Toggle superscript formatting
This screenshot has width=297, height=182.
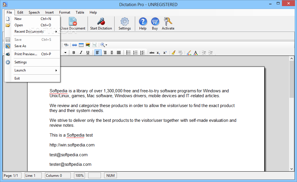[165, 53]
